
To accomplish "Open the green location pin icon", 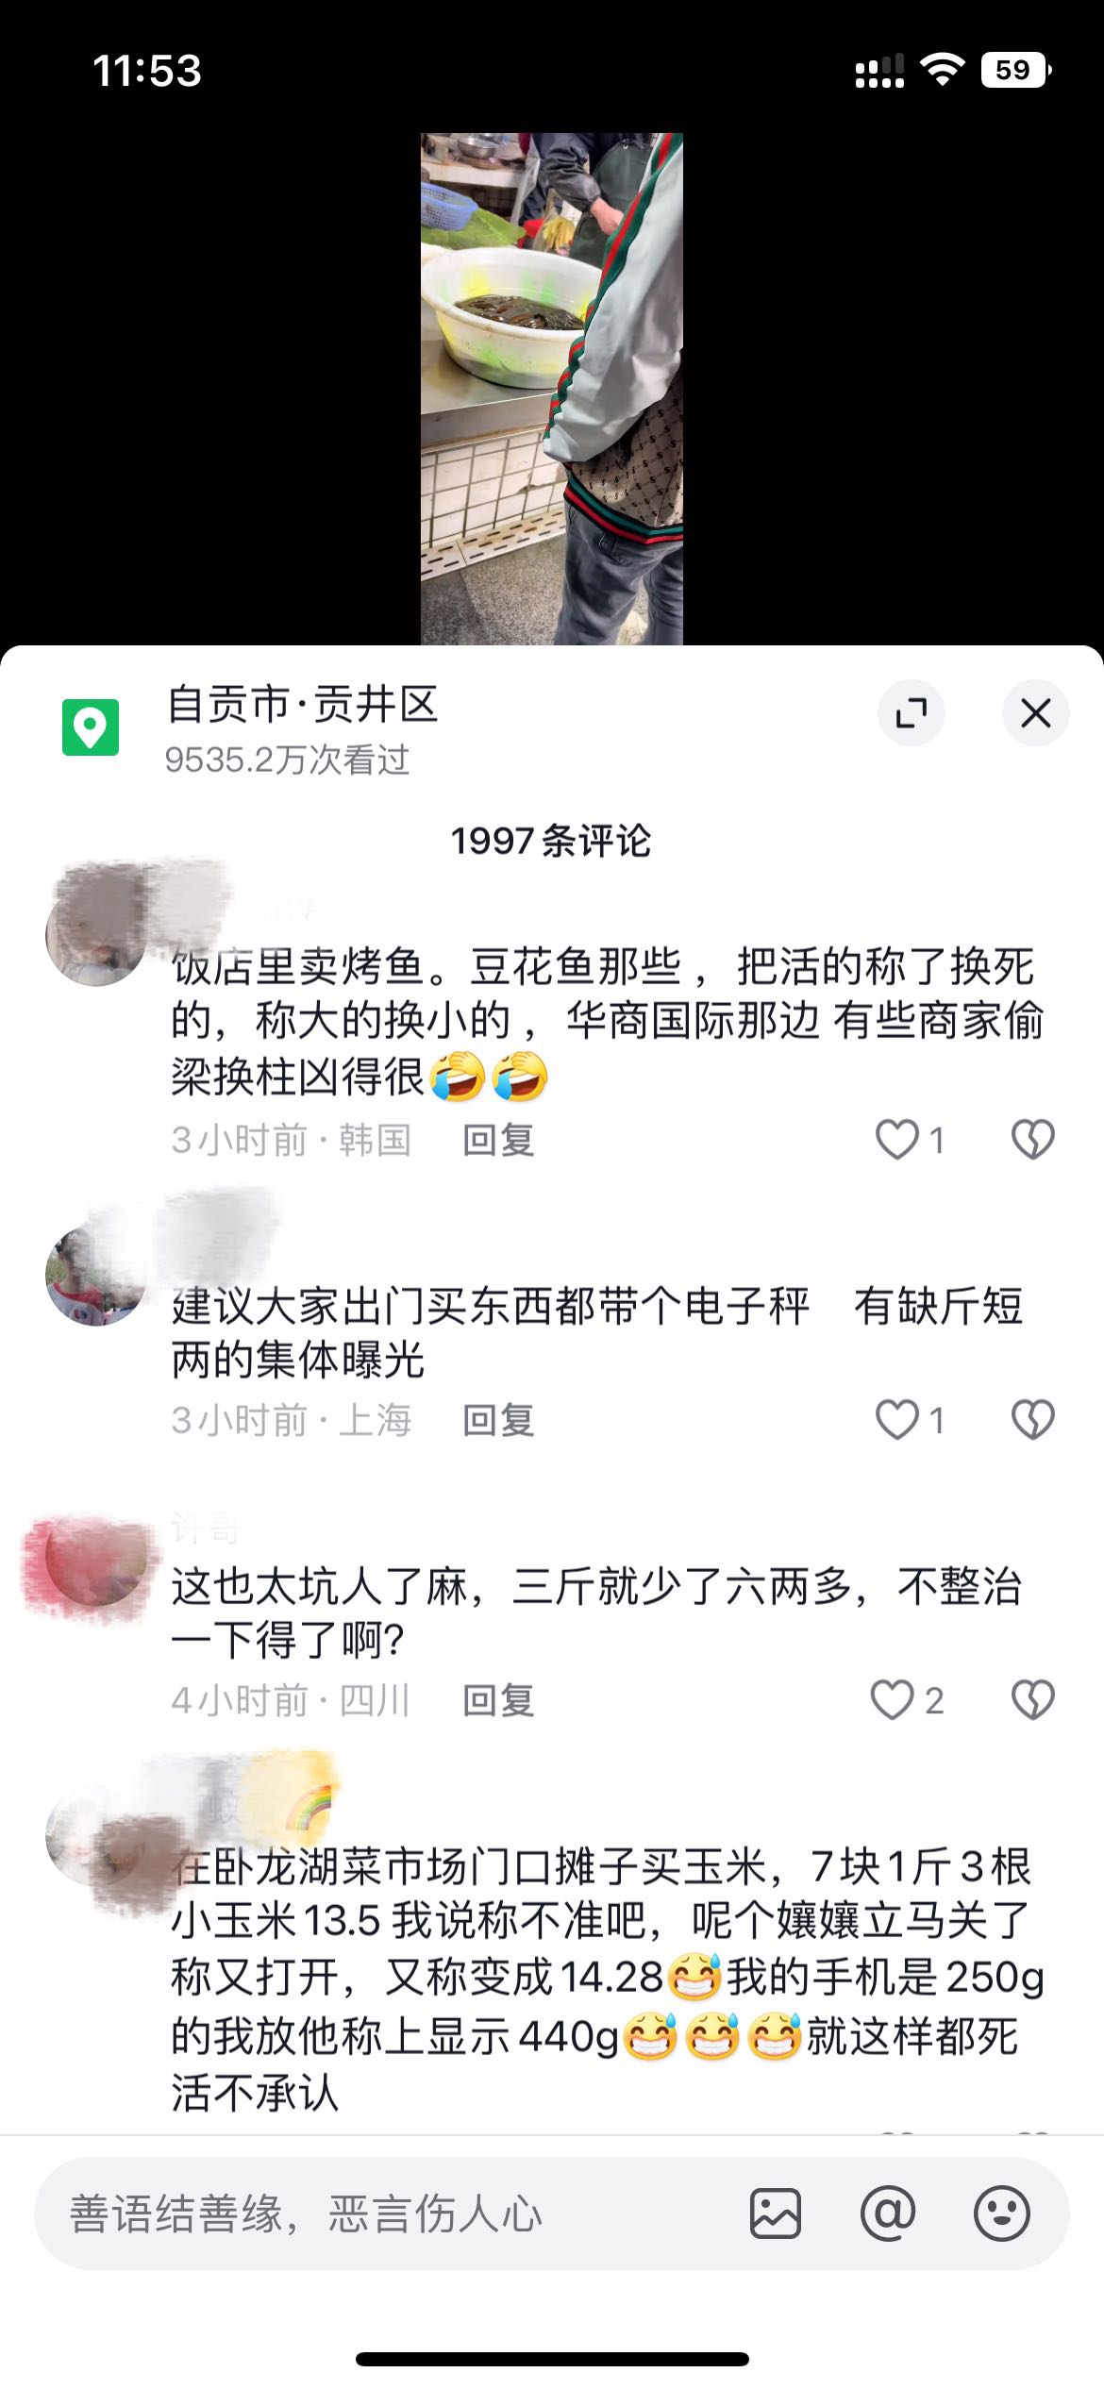I will (91, 727).
